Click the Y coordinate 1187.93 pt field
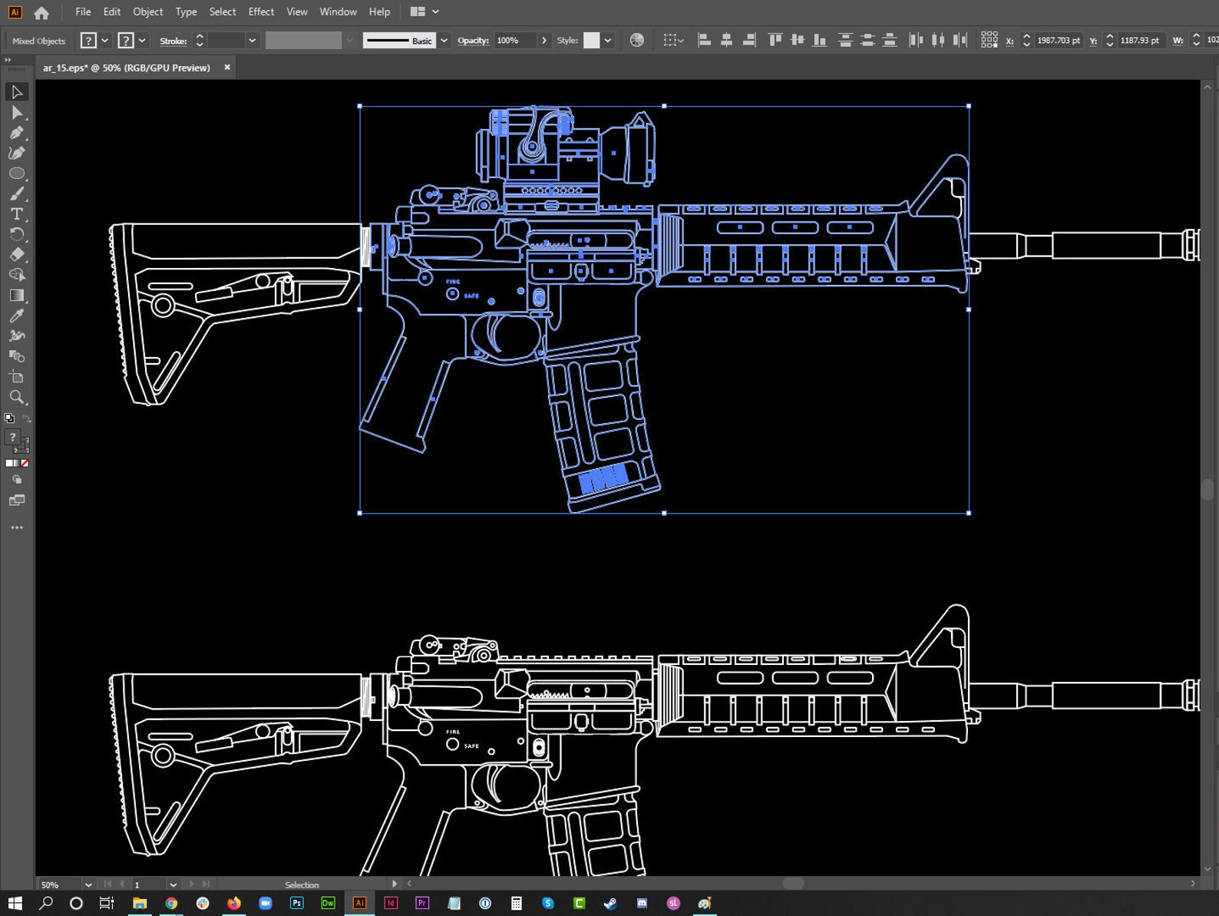 [1140, 41]
